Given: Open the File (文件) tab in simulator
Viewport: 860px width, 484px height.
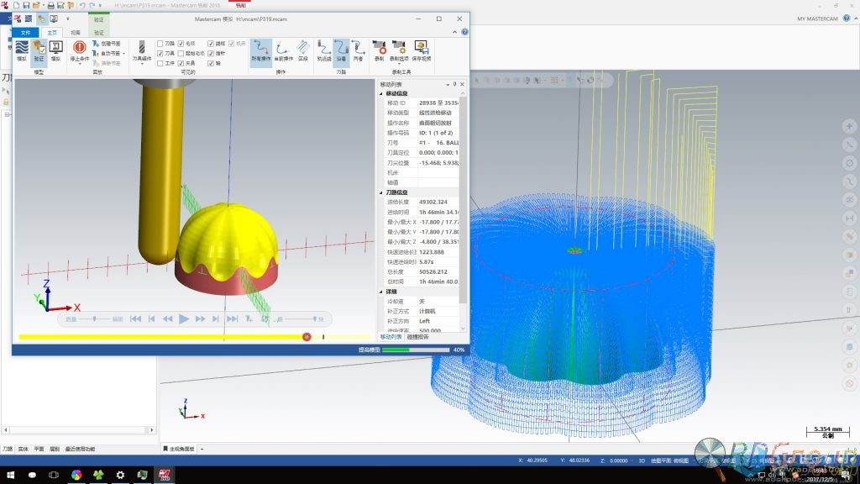Looking at the screenshot, I should click(x=26, y=33).
